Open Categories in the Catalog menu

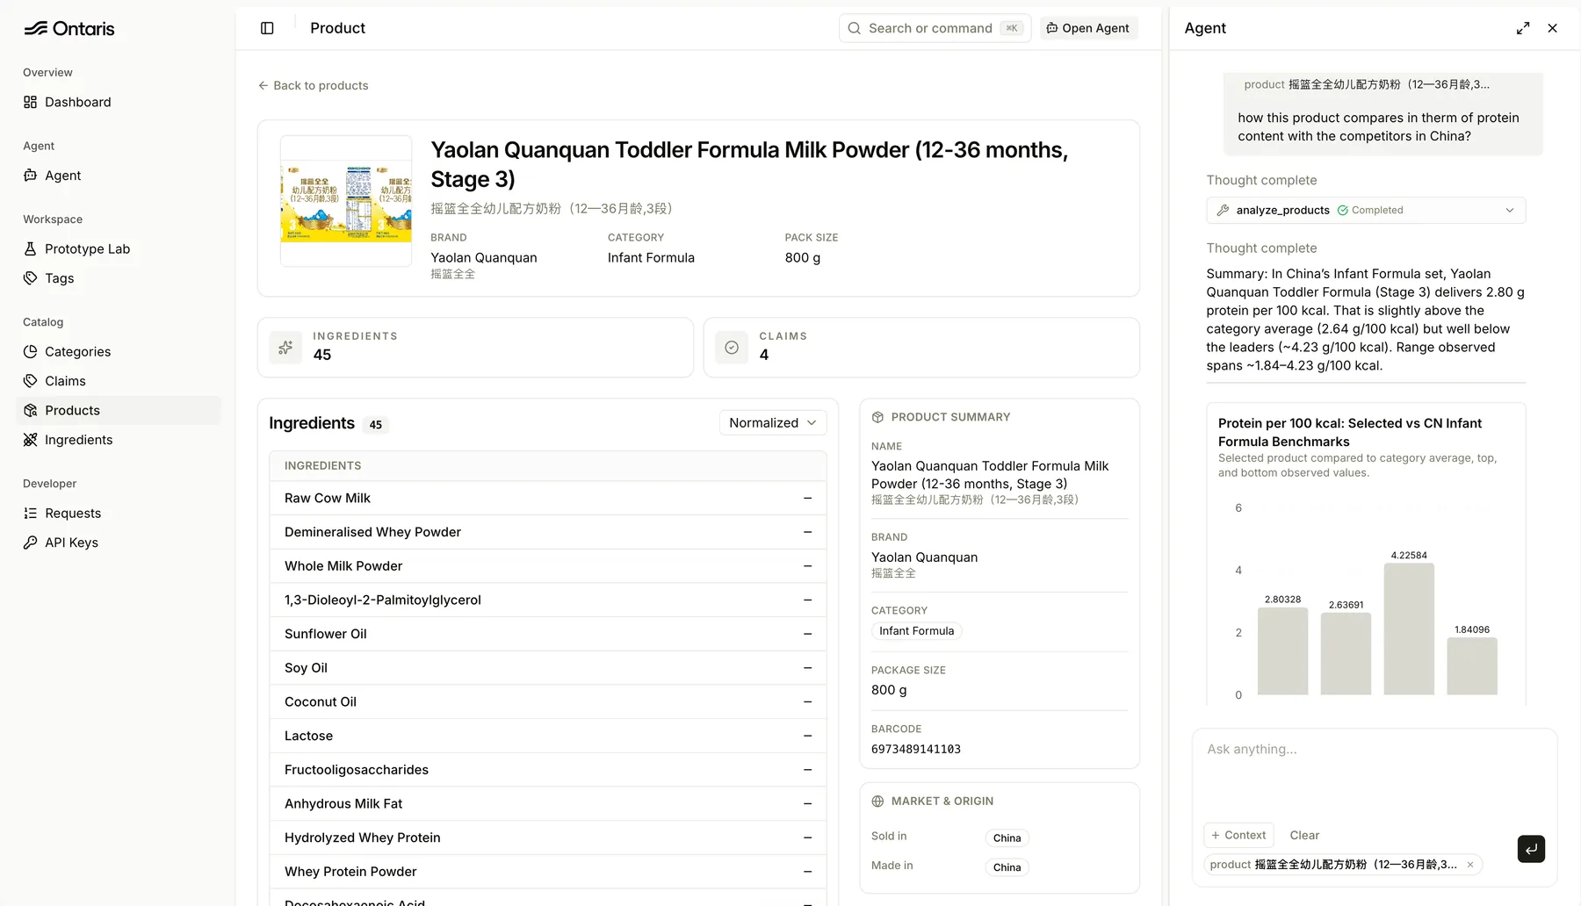click(119, 351)
